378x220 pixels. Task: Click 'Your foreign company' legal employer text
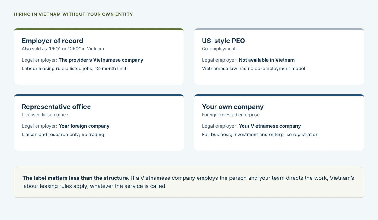[84, 126]
